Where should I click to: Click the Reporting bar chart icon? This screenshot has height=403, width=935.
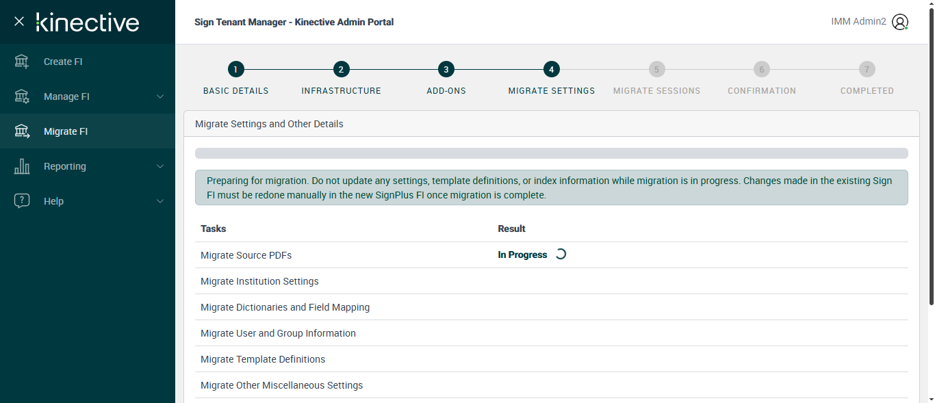coord(22,166)
